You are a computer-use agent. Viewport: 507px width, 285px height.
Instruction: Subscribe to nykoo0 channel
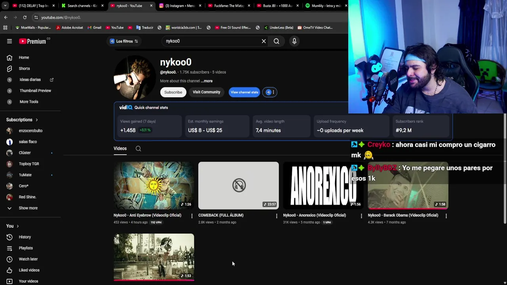tap(173, 92)
